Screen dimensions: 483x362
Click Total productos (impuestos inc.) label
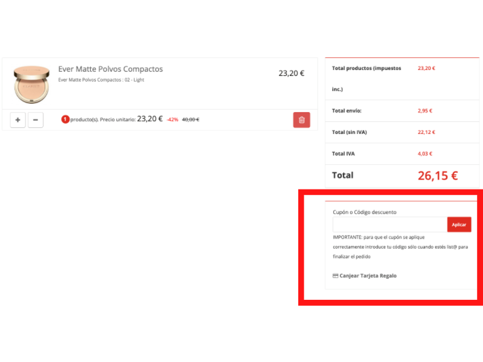(366, 78)
